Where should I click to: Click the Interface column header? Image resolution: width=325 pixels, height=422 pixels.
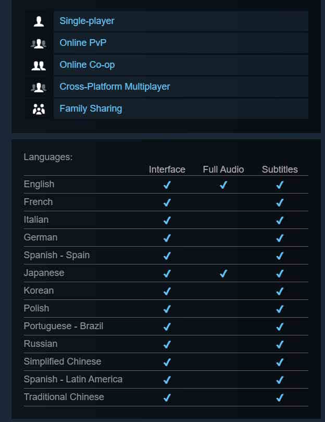[167, 170]
